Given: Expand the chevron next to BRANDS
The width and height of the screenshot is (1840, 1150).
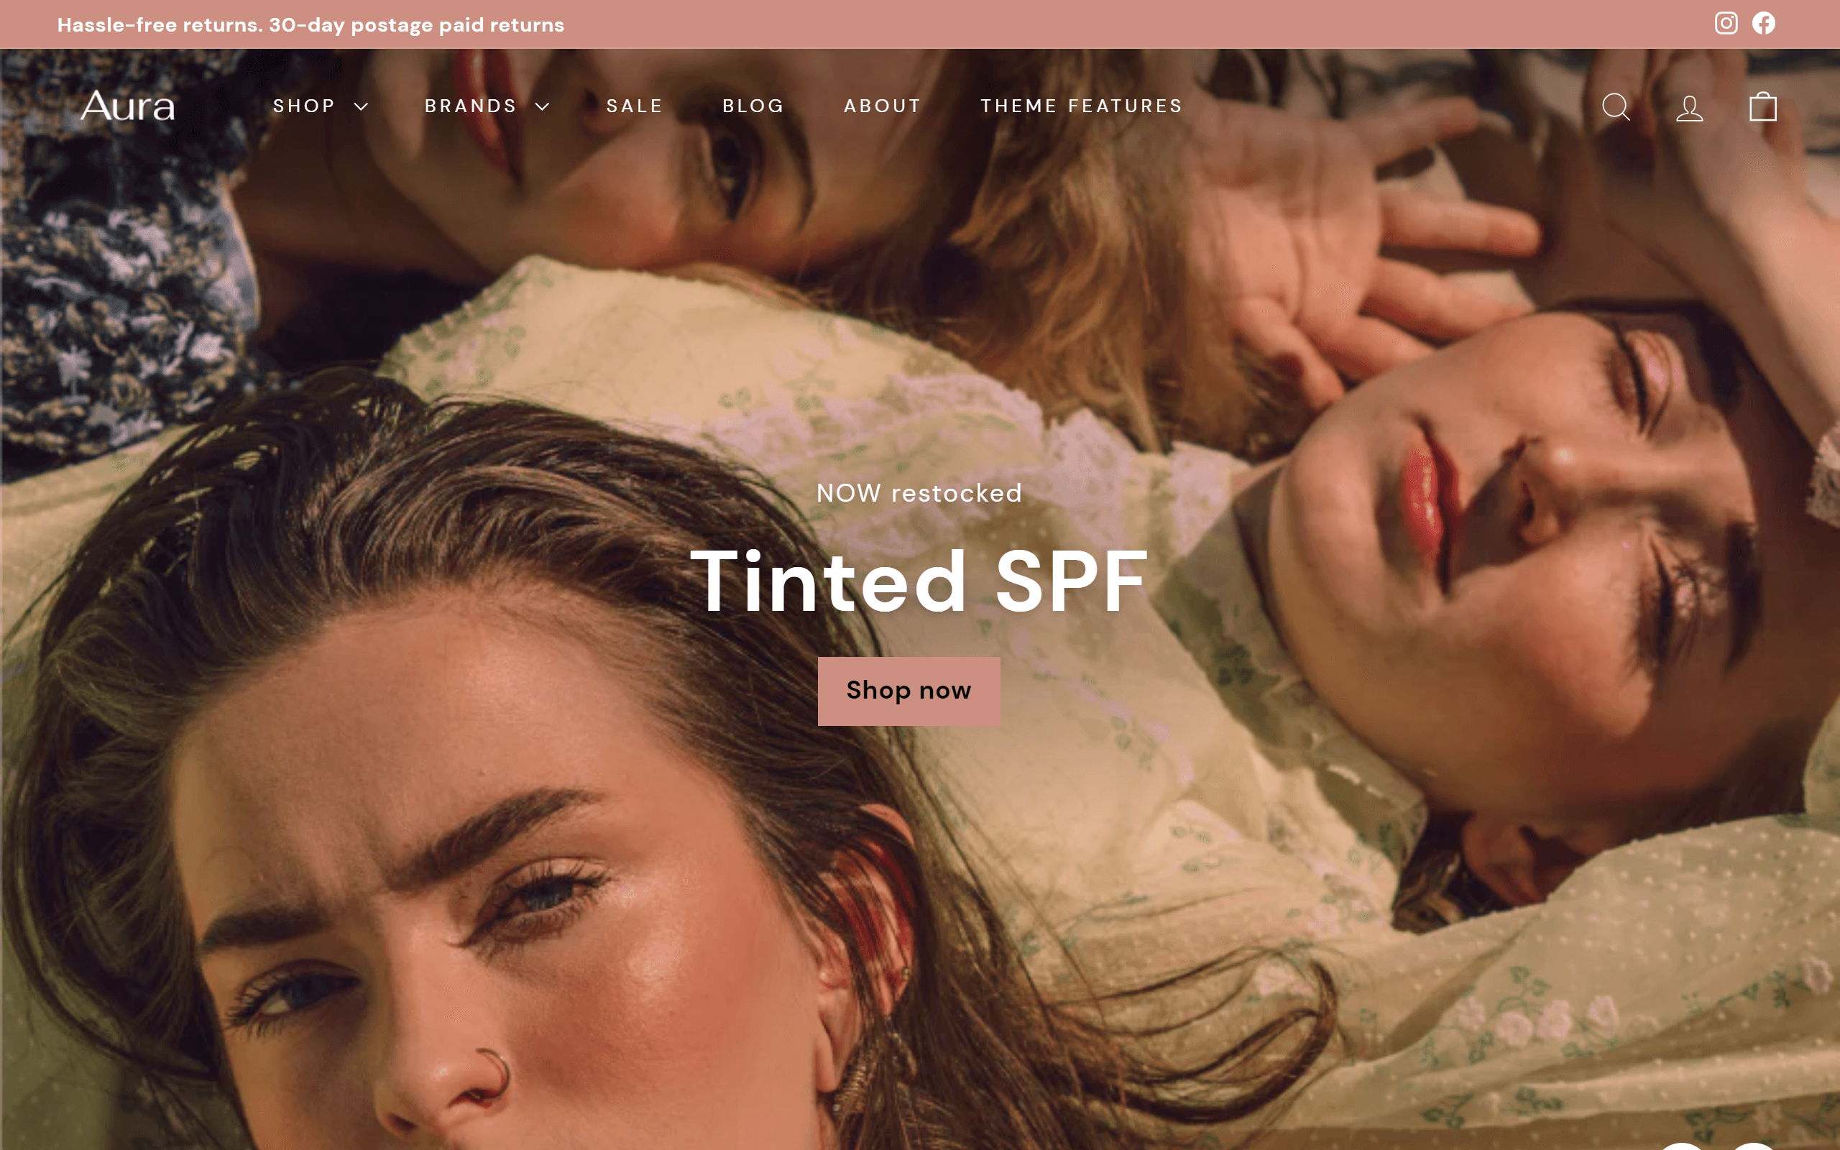Looking at the screenshot, I should (542, 106).
